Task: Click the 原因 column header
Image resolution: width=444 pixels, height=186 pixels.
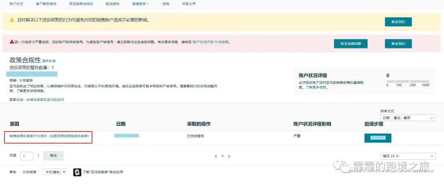Action: click(x=14, y=124)
